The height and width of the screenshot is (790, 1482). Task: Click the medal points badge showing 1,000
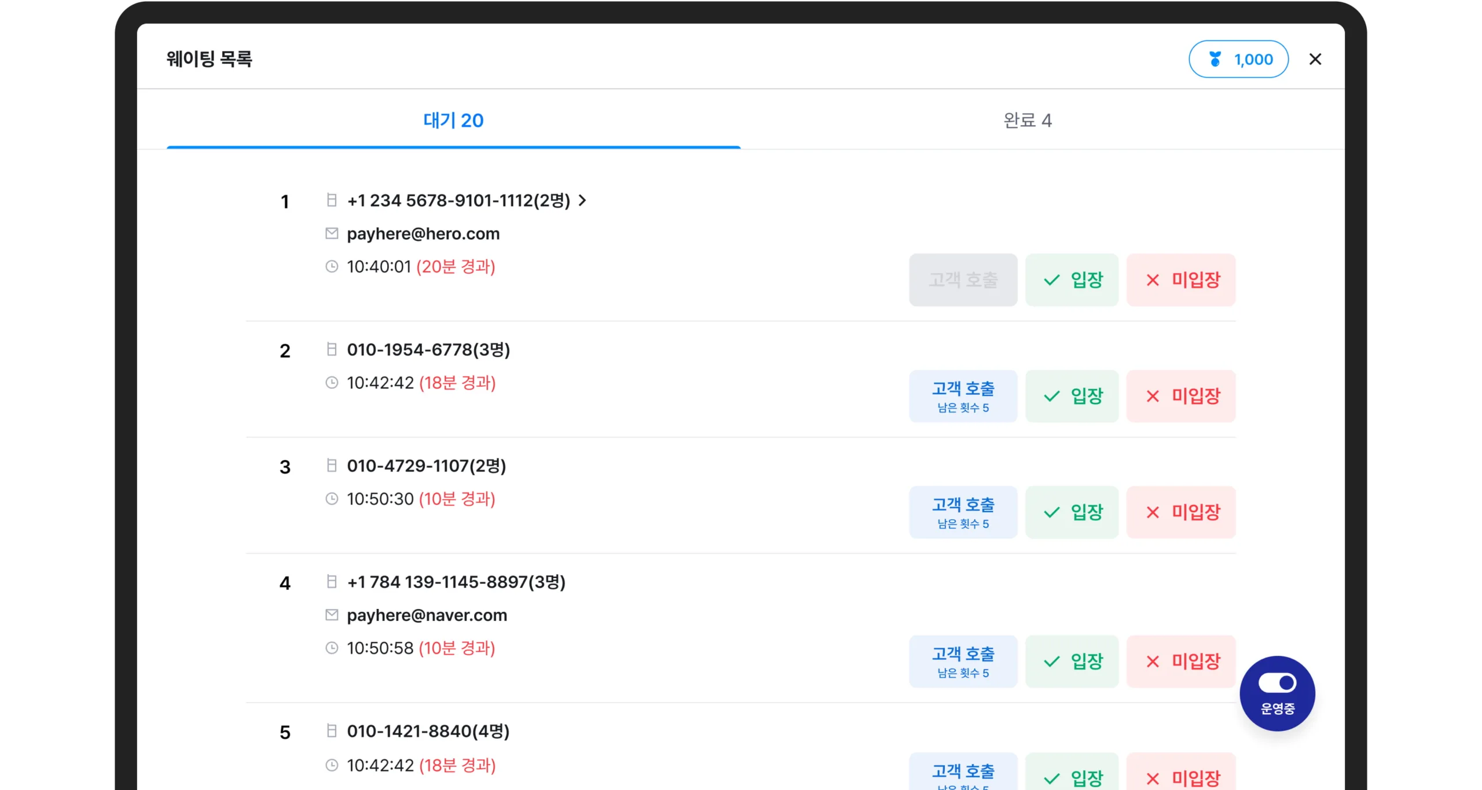click(1238, 59)
